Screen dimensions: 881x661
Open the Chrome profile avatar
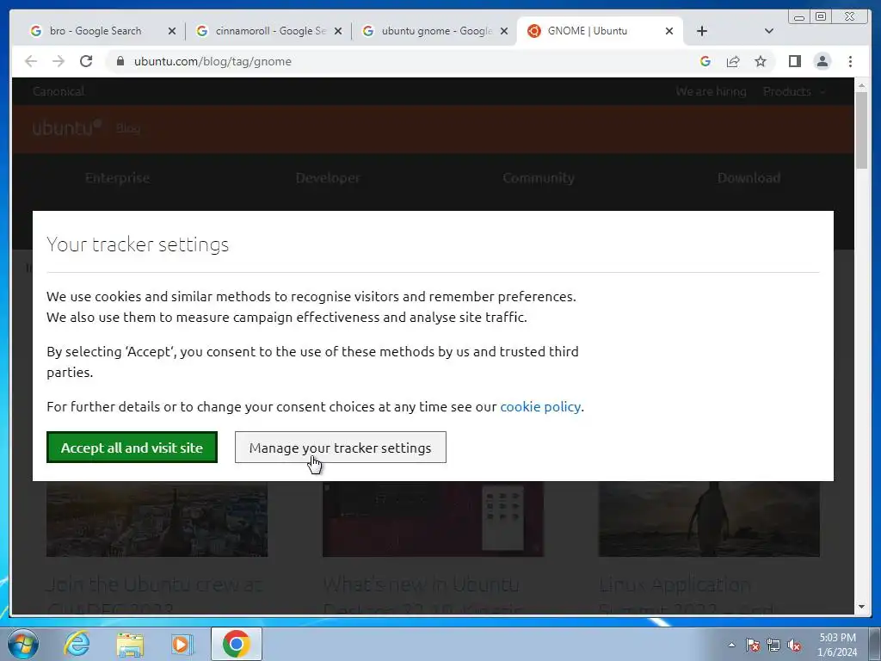pos(822,61)
